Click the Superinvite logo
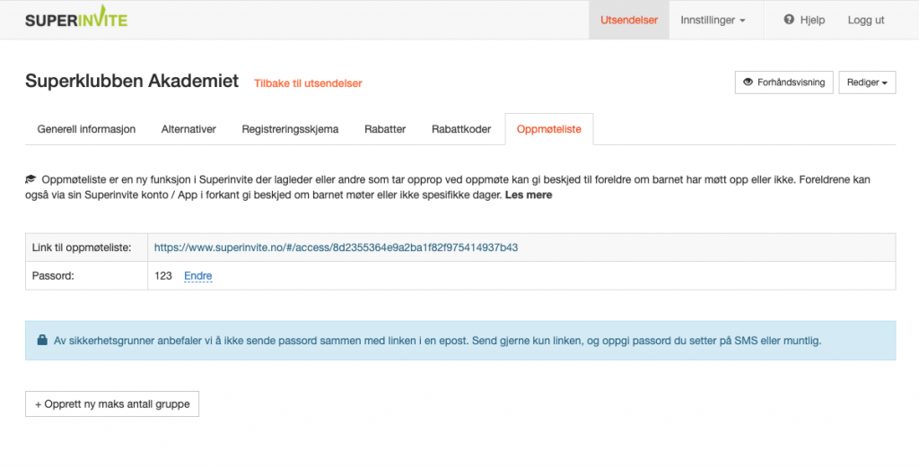Image resolution: width=919 pixels, height=468 pixels. click(76, 18)
